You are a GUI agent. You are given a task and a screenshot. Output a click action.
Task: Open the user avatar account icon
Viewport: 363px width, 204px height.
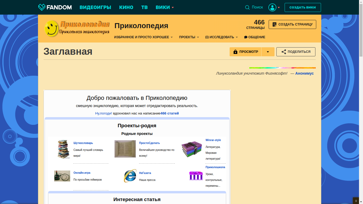(x=272, y=7)
